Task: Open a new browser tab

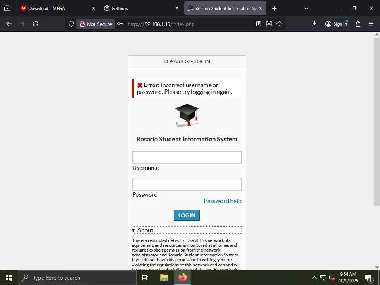Action: [x=274, y=9]
